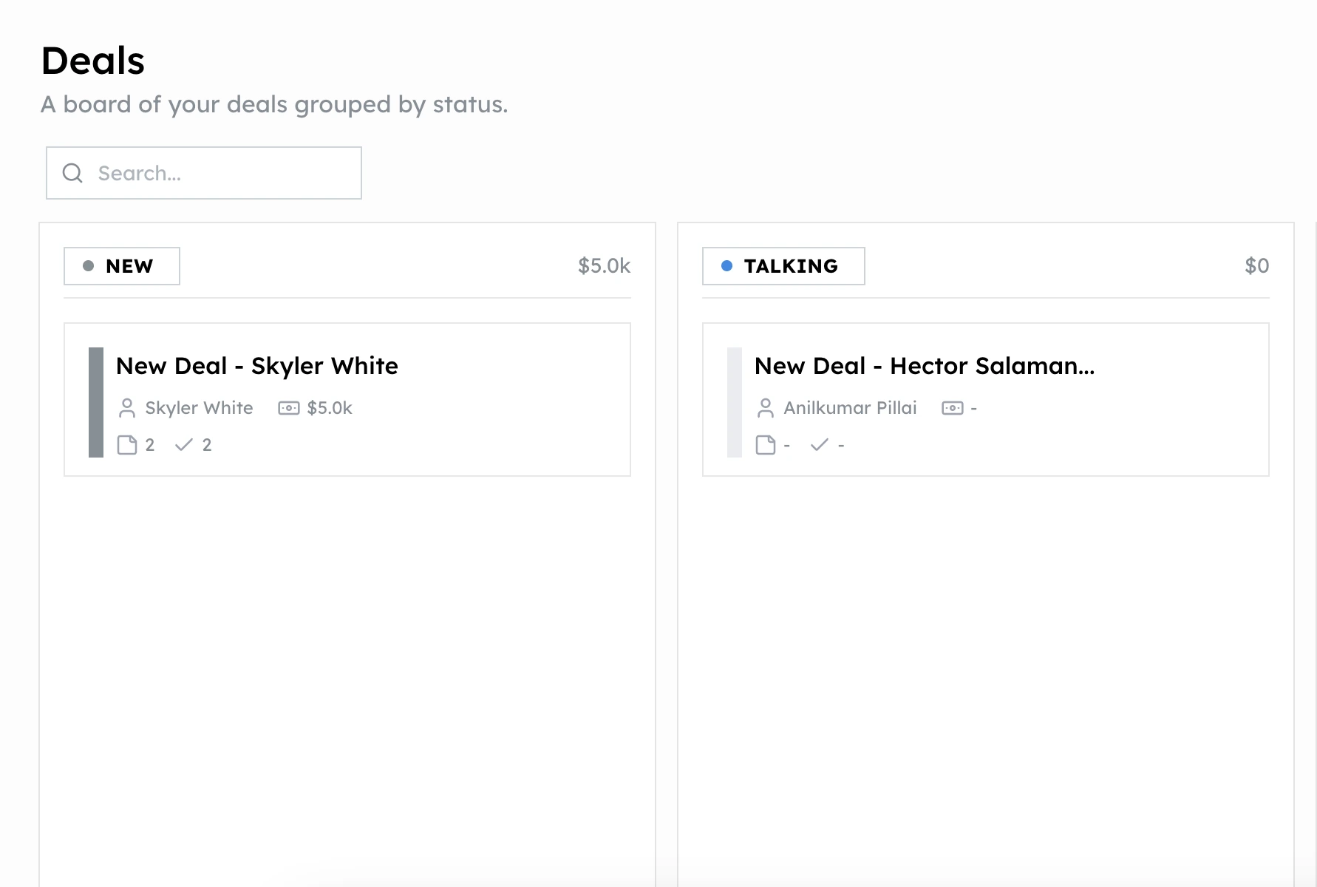Click the Anilkumar Pillai contact name
Viewport: 1317px width, 887px height.
pyautogui.click(x=850, y=408)
